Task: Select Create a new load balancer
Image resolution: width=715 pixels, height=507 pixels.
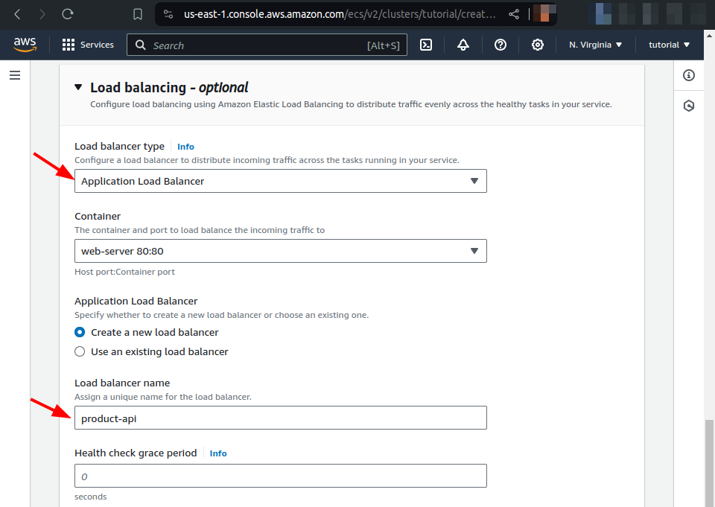Action: click(x=80, y=332)
